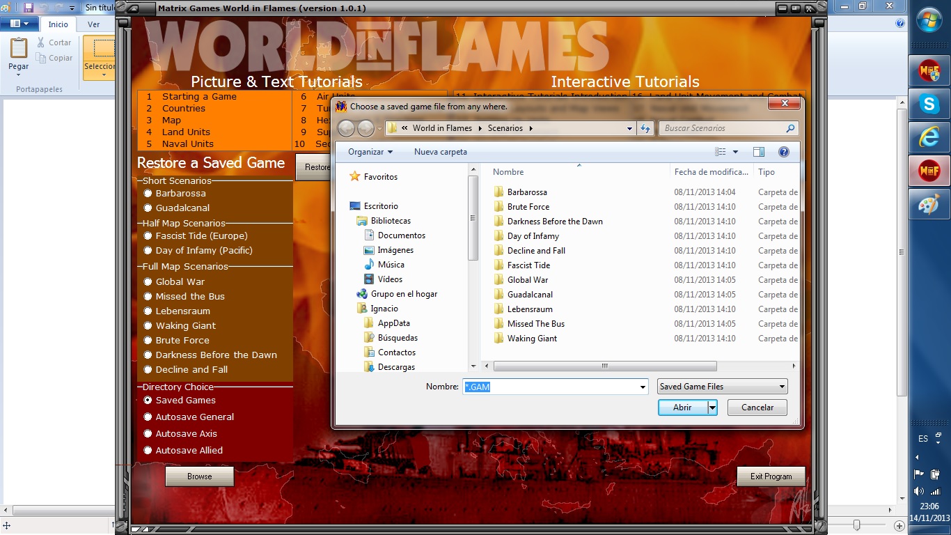
Task: Click the Paint taskbar icon
Action: [x=929, y=205]
